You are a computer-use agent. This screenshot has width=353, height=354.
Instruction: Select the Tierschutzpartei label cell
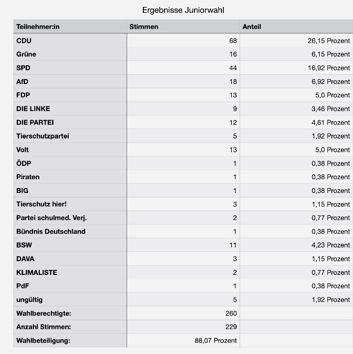click(70, 136)
